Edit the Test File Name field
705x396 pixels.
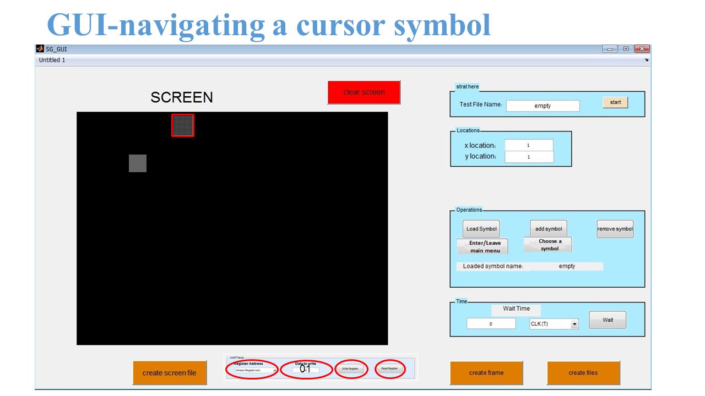pos(543,106)
